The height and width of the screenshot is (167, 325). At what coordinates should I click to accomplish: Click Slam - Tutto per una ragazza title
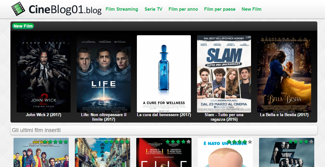pyautogui.click(x=224, y=117)
